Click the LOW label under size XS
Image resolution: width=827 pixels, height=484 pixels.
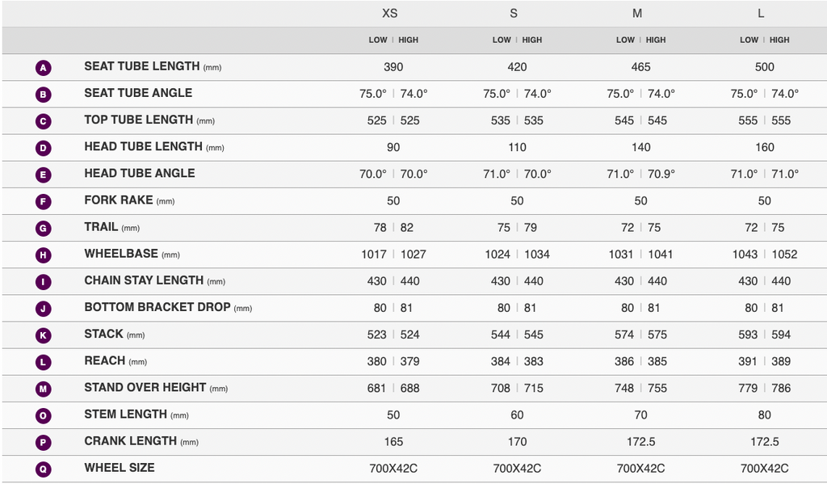378,40
